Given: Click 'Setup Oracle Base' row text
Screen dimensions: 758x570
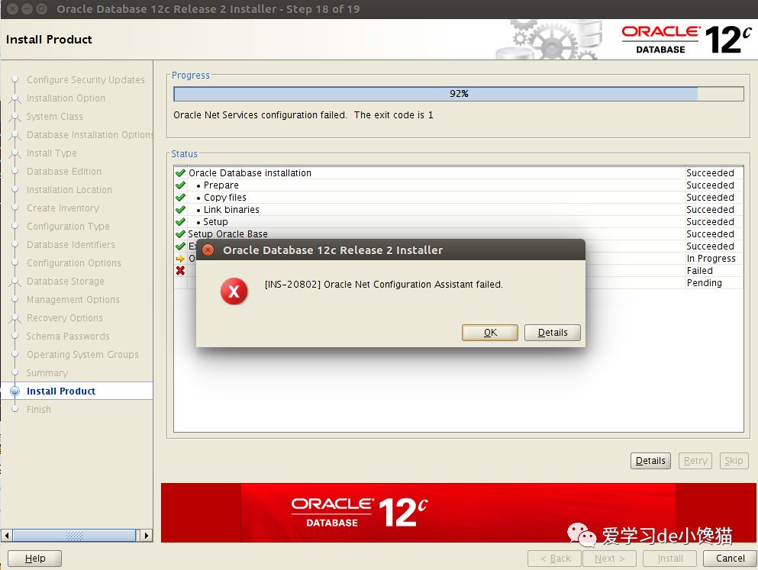Looking at the screenshot, I should 227,233.
